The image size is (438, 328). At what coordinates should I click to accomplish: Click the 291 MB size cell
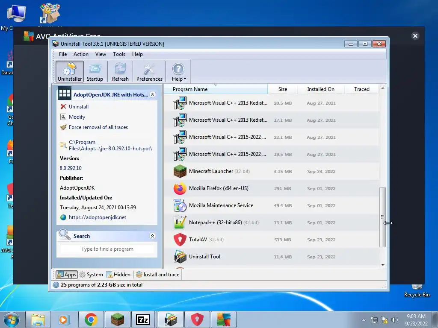click(282, 188)
